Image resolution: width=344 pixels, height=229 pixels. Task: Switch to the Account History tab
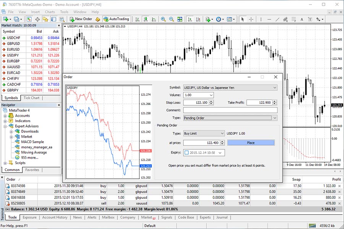(55, 218)
